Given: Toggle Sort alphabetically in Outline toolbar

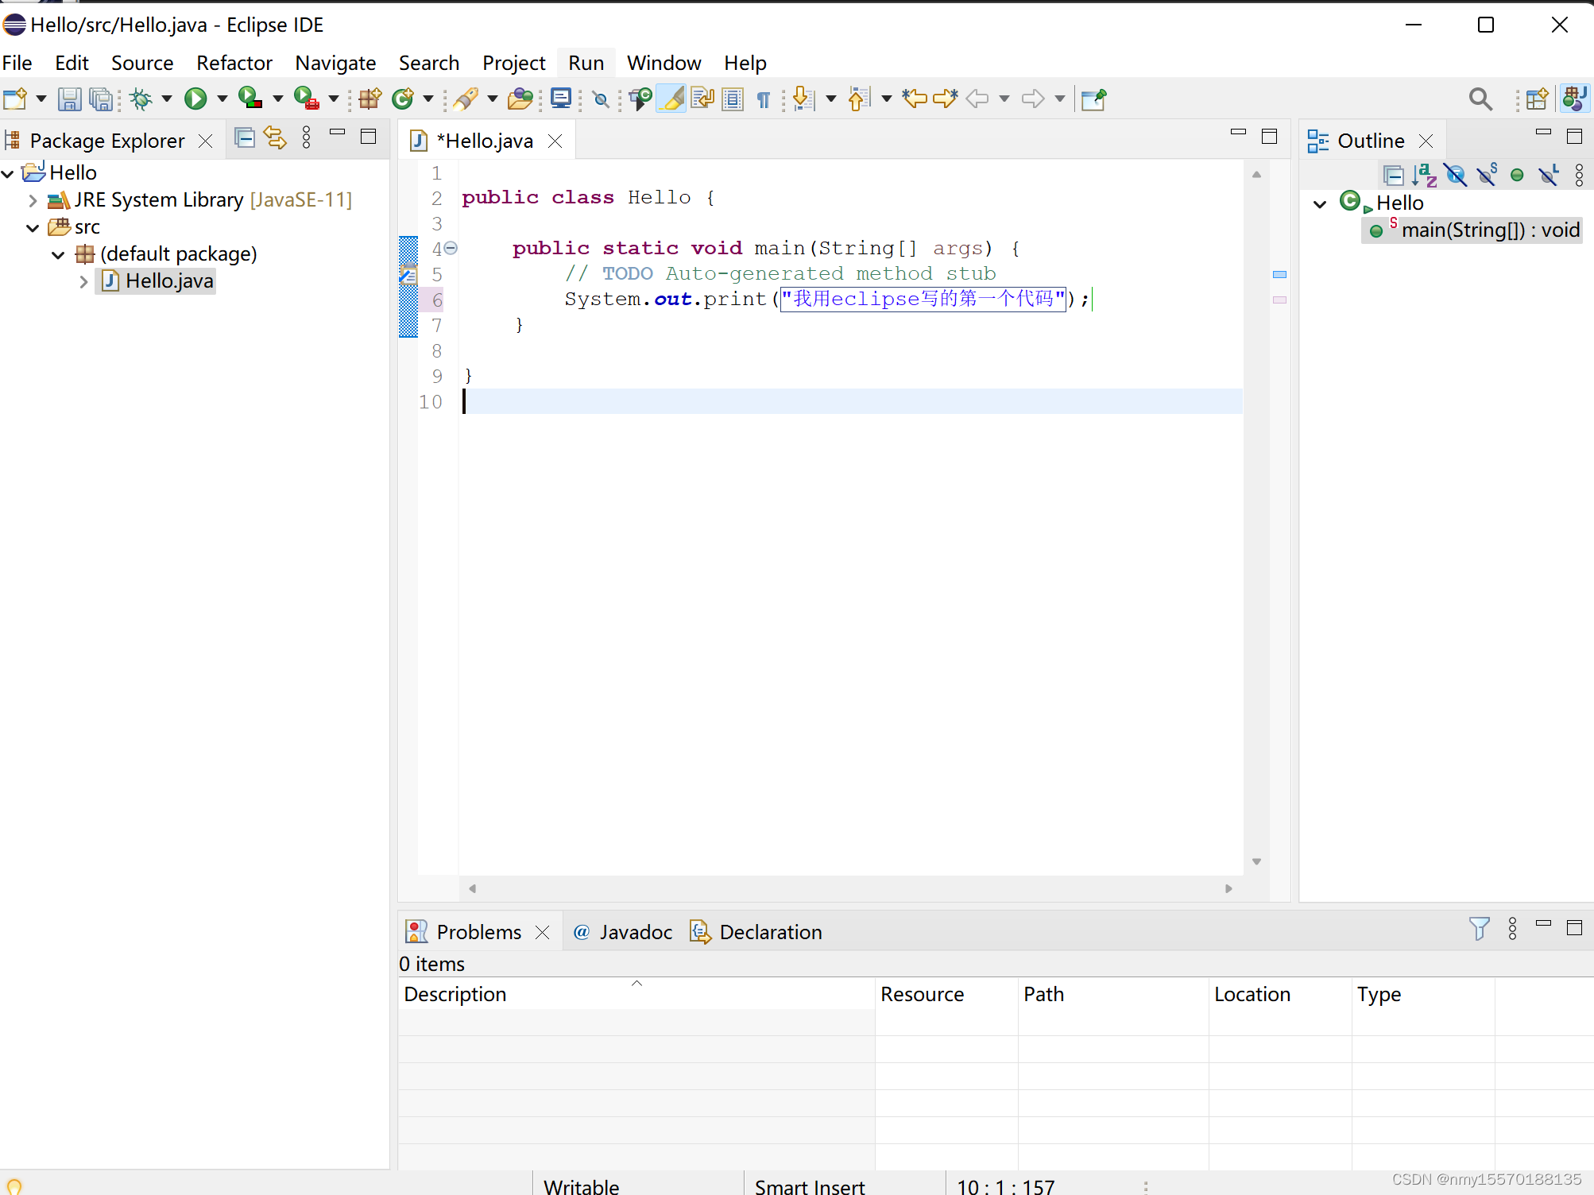Looking at the screenshot, I should coord(1424,175).
